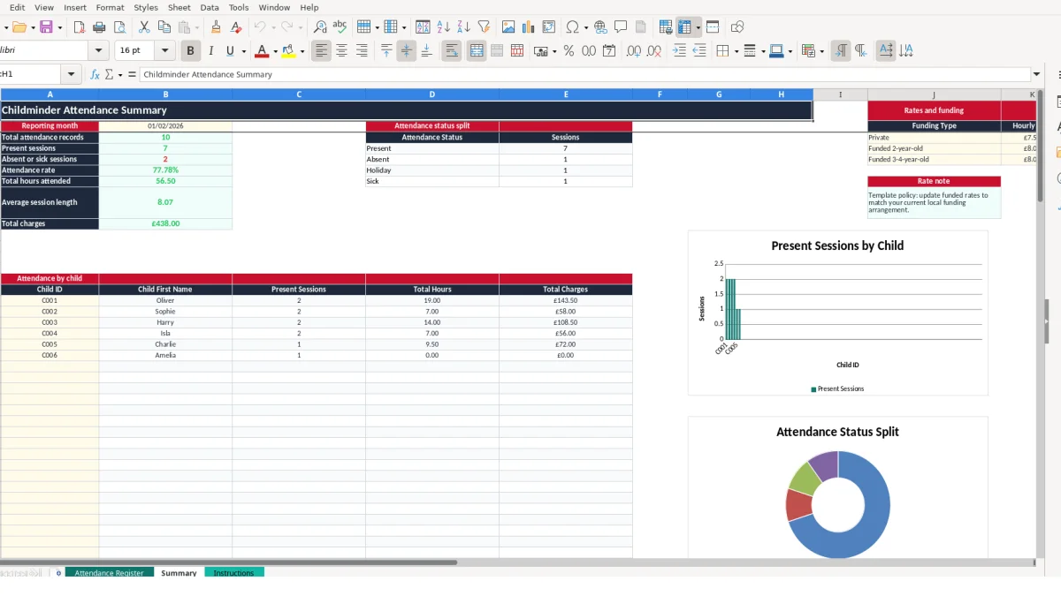Image resolution: width=1061 pixels, height=596 pixels.
Task: Toggle Align Left
Action: [x=321, y=51]
